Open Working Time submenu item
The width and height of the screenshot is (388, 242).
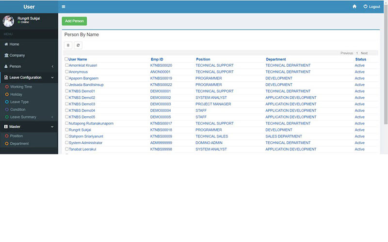(x=21, y=87)
